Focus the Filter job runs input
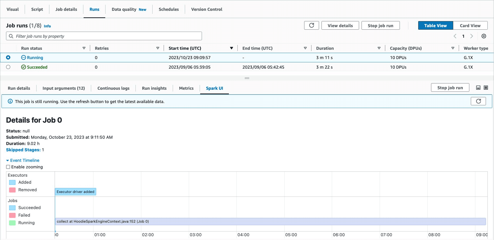This screenshot has height=240, width=494. pos(104,36)
